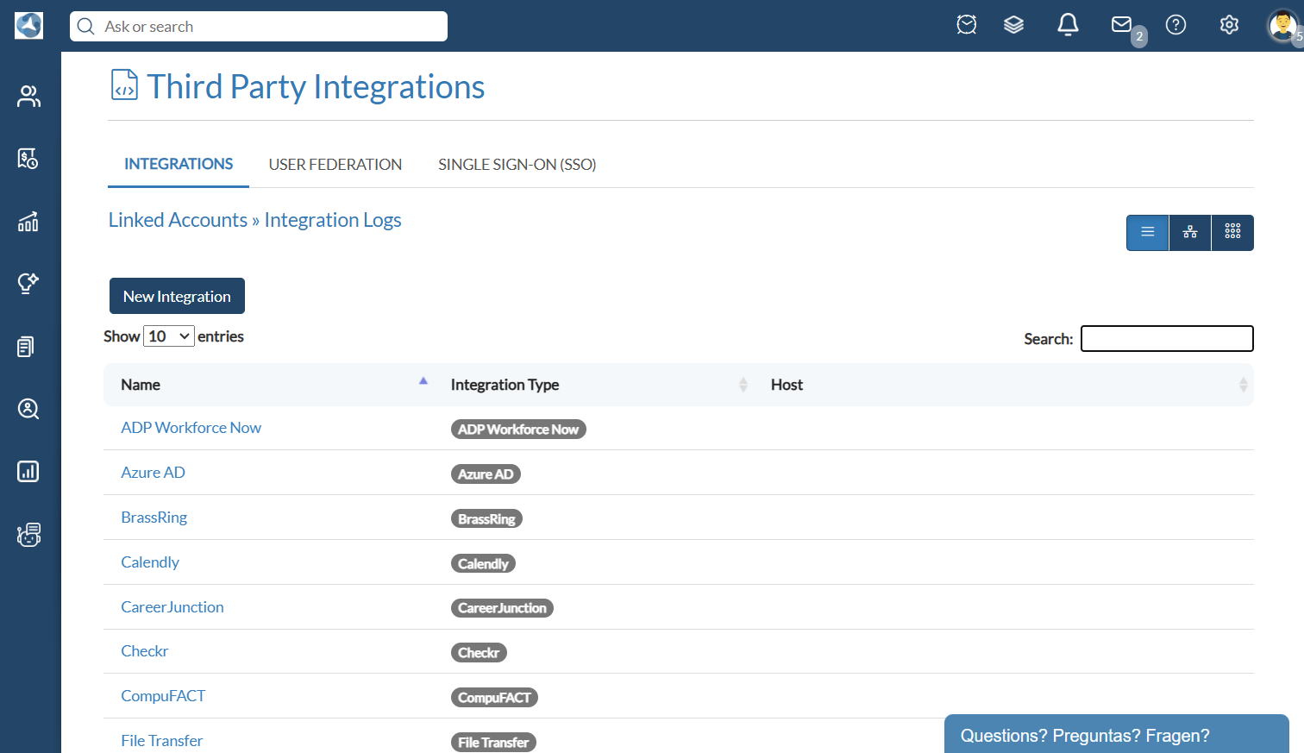Click the File Transfer type badge
Viewport: 1304px width, 753px height.
pos(493,743)
